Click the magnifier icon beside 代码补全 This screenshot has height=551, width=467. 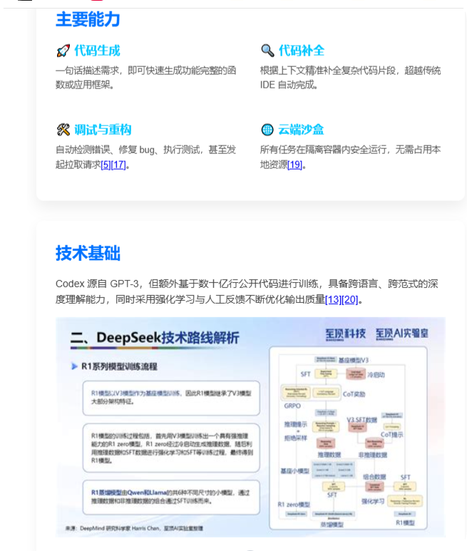[x=267, y=51]
